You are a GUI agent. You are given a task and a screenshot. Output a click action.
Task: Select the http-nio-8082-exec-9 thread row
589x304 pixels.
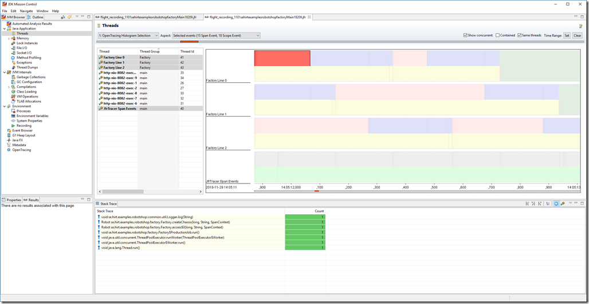click(150, 78)
